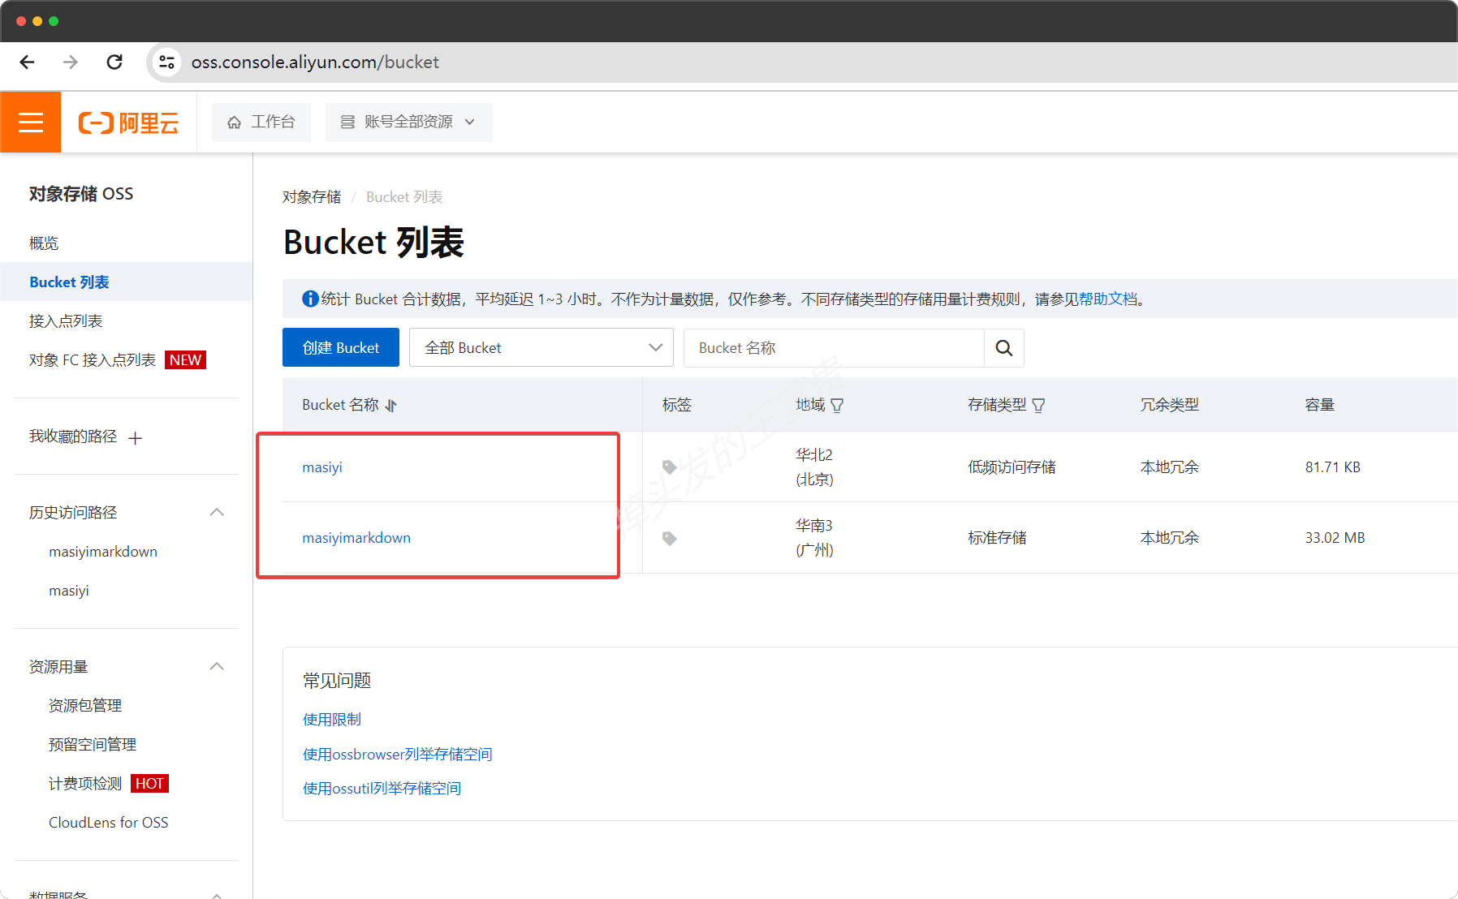Click the browser address bar URL
Screen dimensions: 1458x899
tap(315, 62)
